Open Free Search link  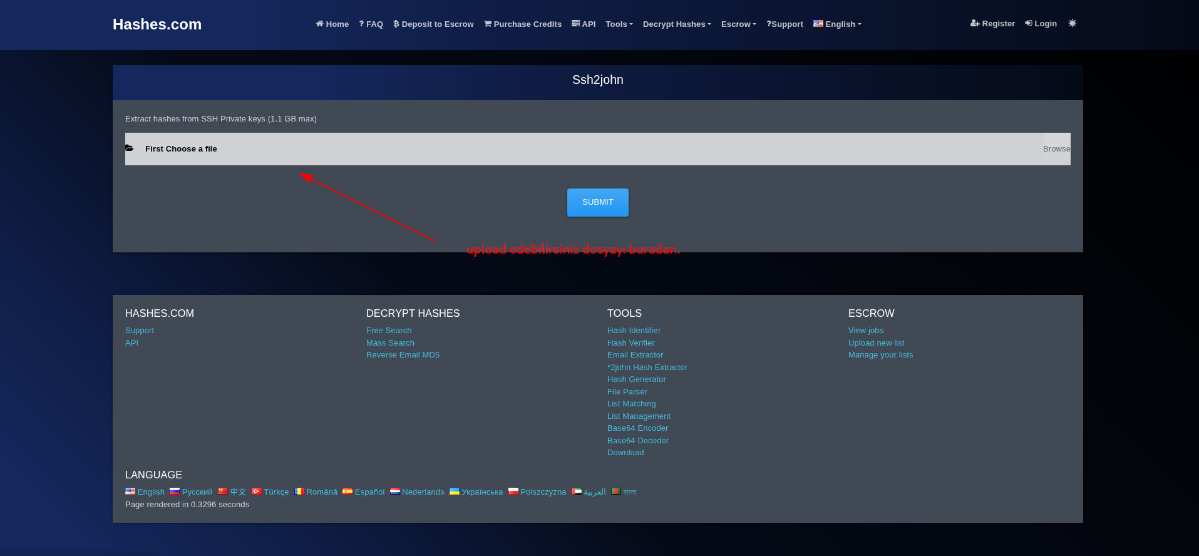click(x=389, y=331)
